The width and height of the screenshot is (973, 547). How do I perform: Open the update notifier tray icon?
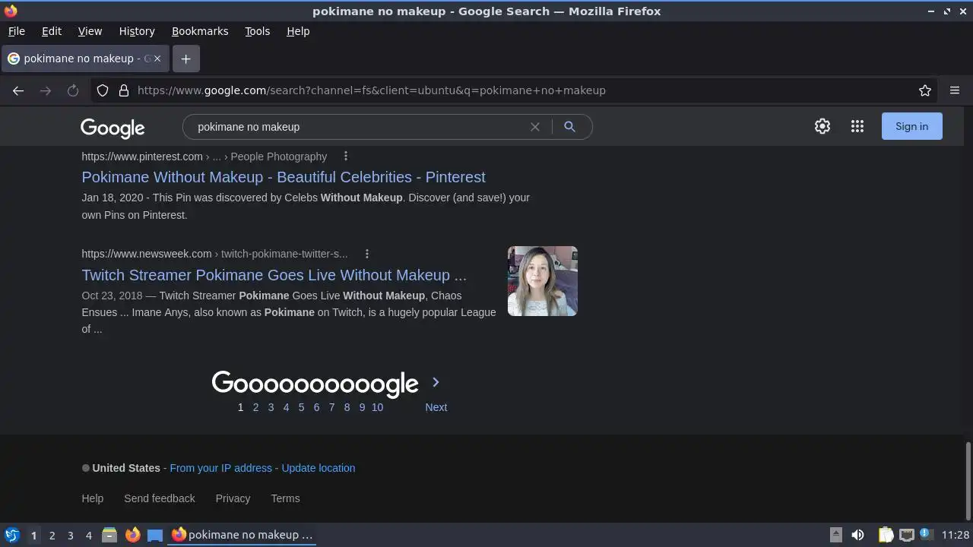pos(926,534)
